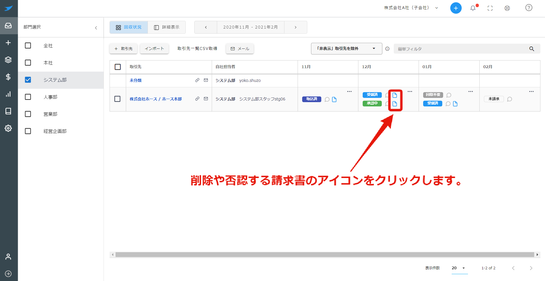Screen dimensions: 545x281
Task: Switch to 詳細表示 view tab
Action: click(x=167, y=27)
